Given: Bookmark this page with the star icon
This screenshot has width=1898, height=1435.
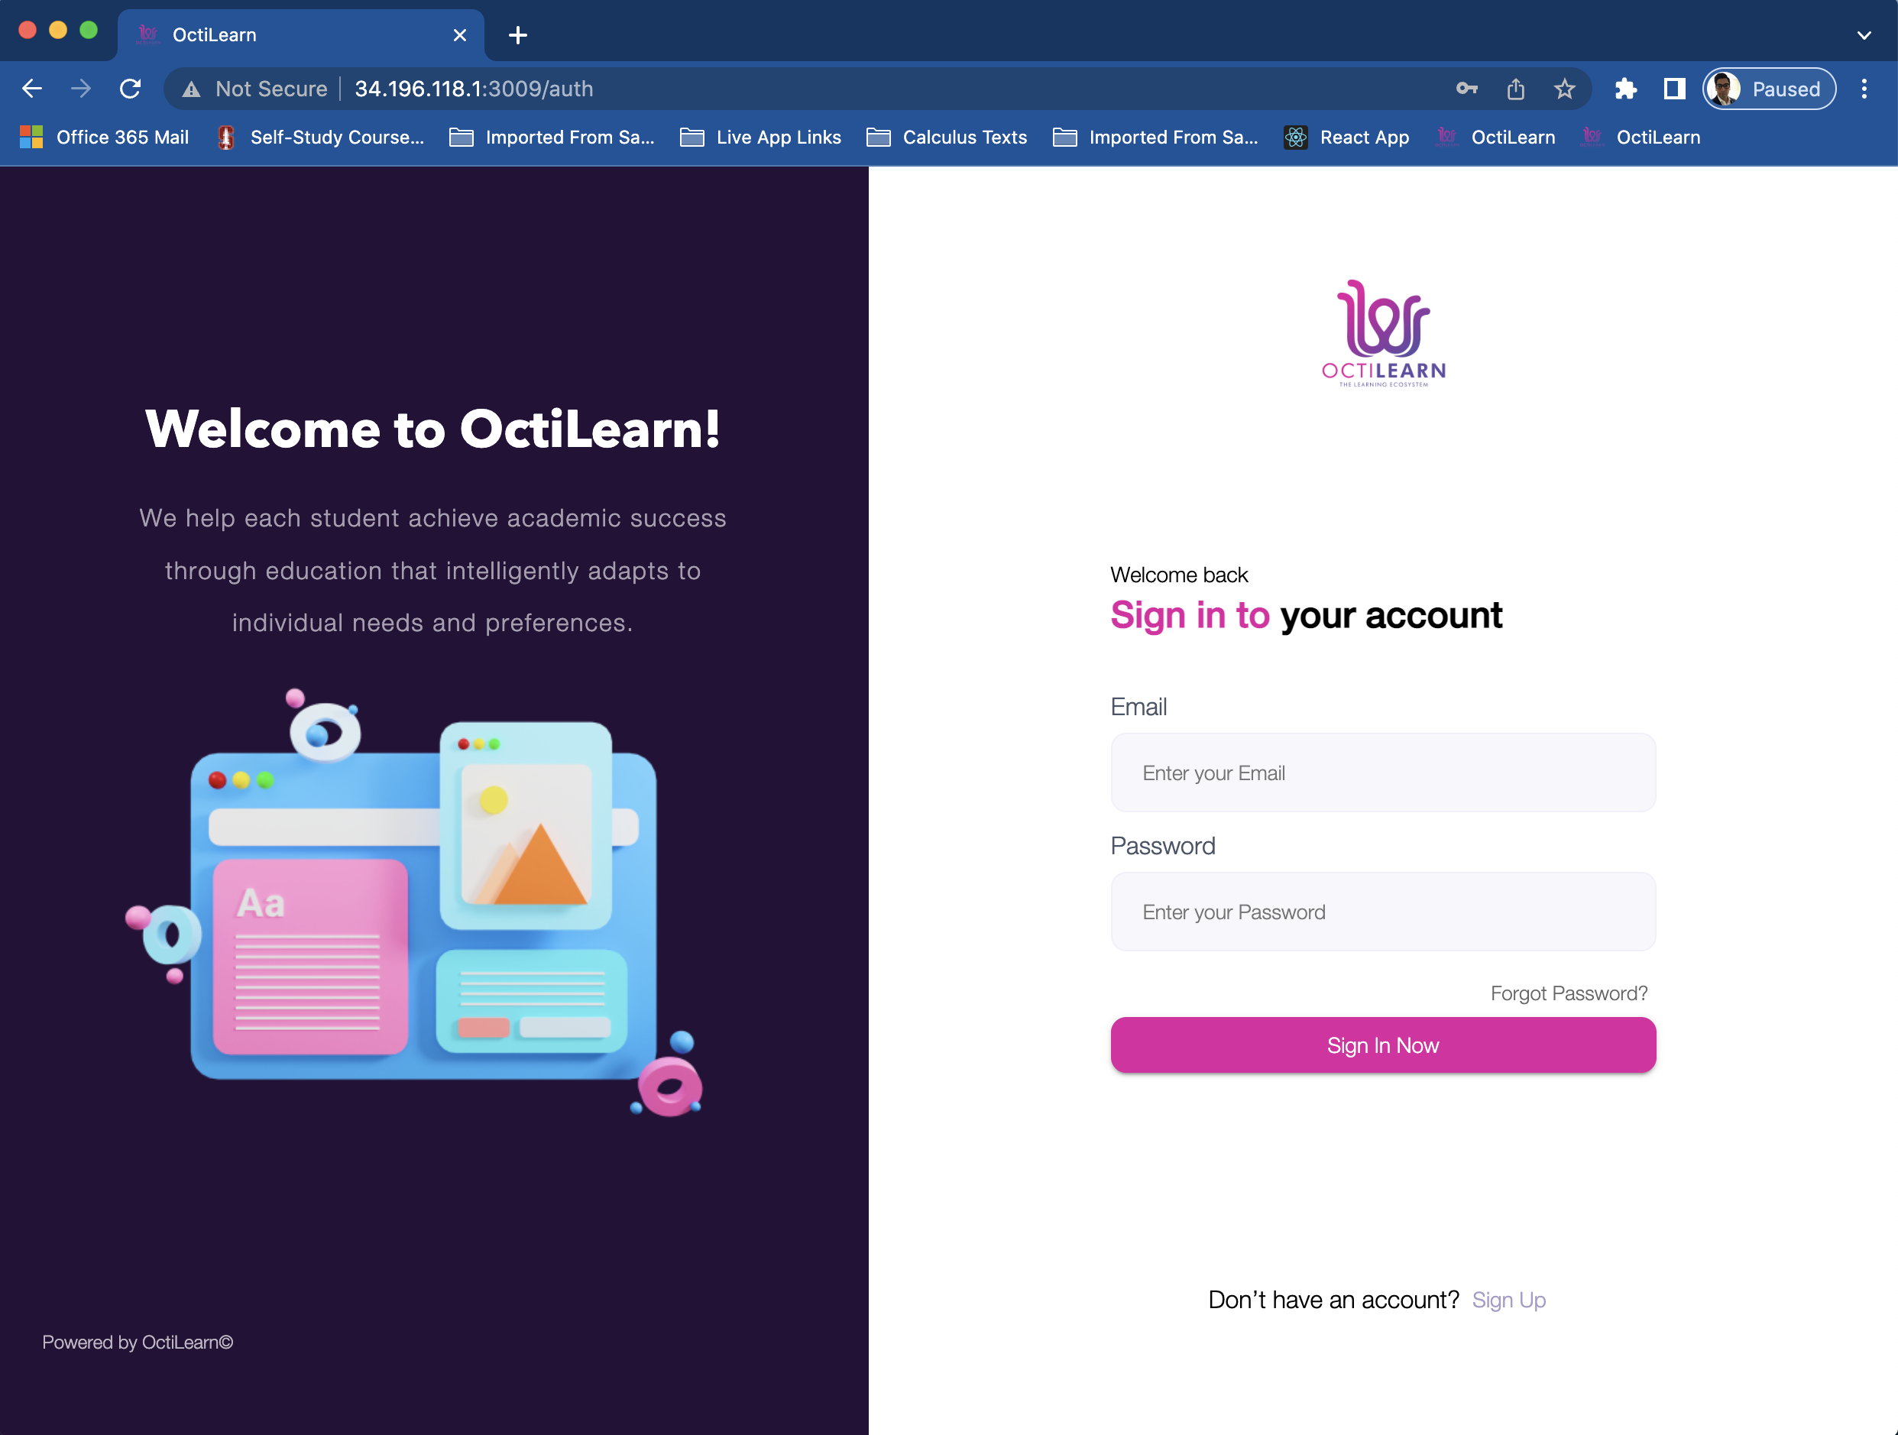Looking at the screenshot, I should (x=1564, y=89).
